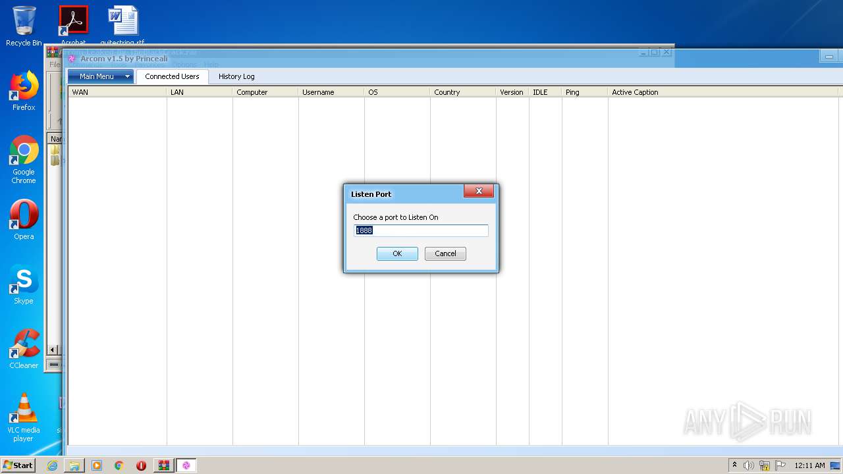This screenshot has height=474, width=843.
Task: Sort by OS column header
Action: point(397,92)
